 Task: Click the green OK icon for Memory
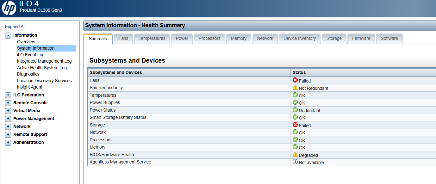pyautogui.click(x=295, y=147)
